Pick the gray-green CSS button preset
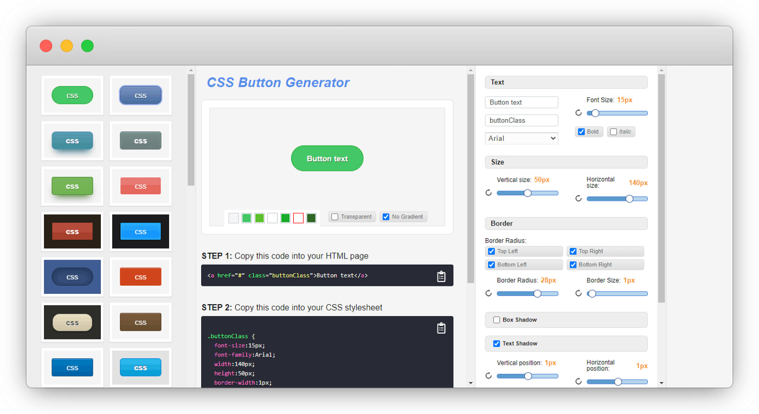 [140, 141]
